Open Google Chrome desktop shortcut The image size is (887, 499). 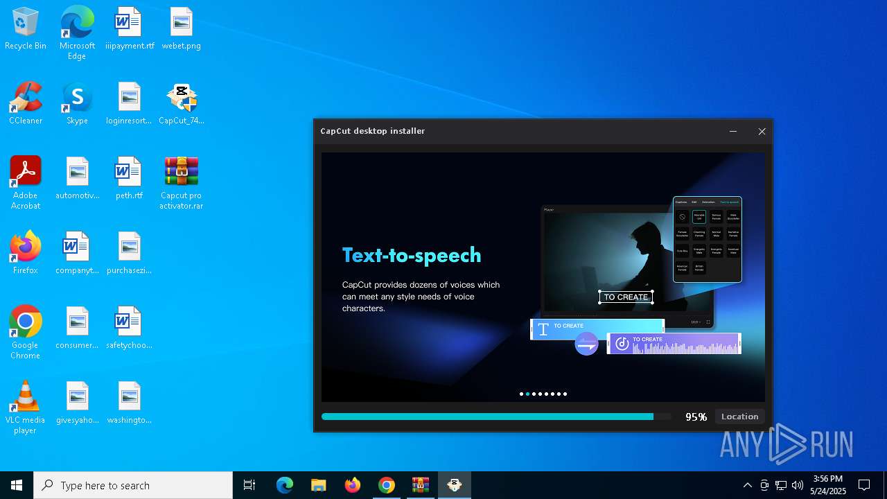(26, 333)
